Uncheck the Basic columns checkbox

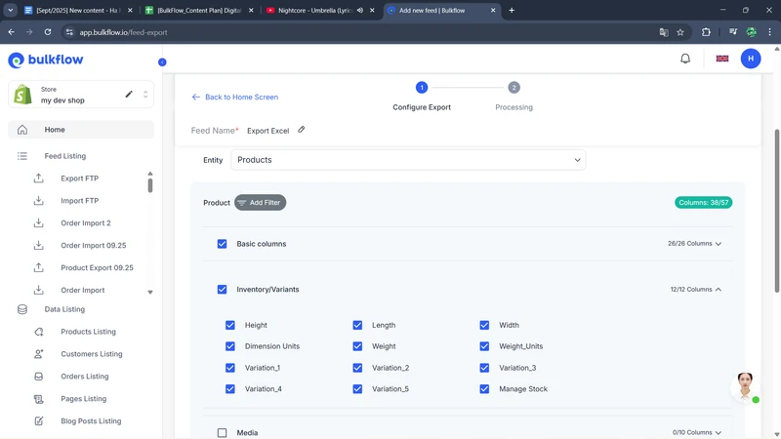(x=222, y=244)
